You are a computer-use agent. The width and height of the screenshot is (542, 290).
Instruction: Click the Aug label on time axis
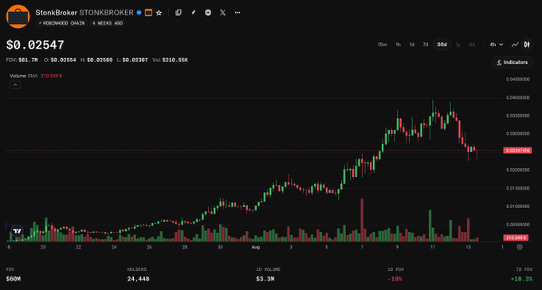click(x=255, y=247)
